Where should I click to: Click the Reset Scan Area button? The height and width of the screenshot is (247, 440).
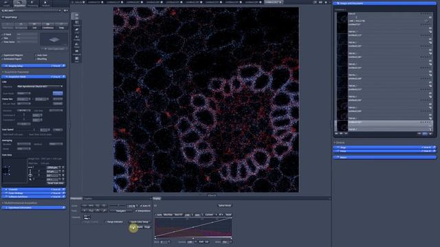(55, 183)
